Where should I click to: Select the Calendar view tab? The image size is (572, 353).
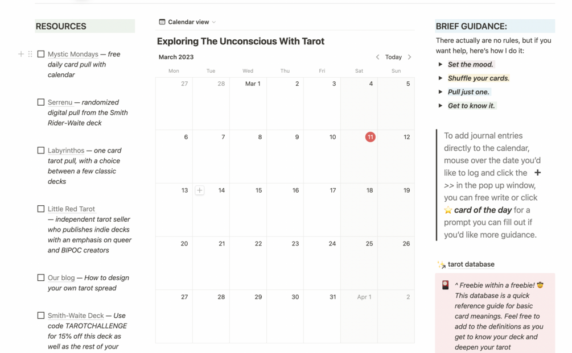coord(188,22)
